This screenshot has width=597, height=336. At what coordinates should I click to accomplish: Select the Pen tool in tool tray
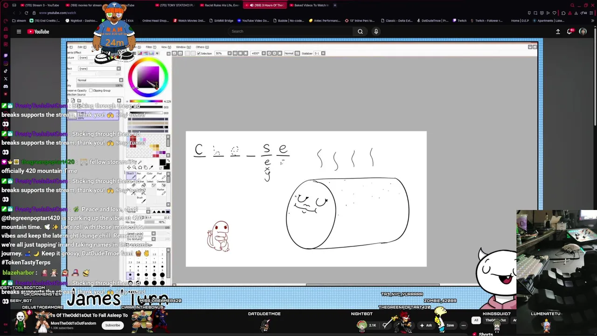pos(141,176)
